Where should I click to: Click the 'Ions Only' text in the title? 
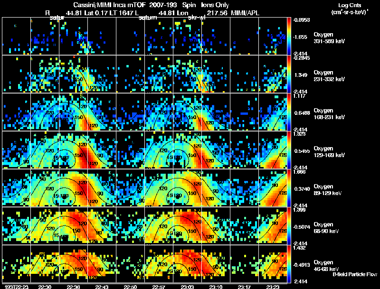pyautogui.click(x=215, y=5)
